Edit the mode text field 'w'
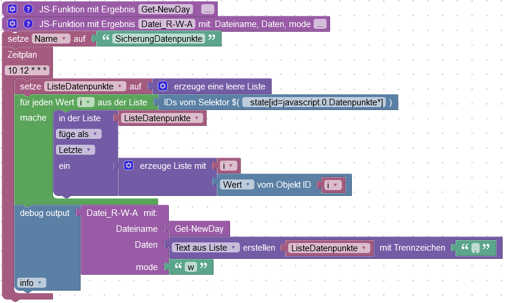This screenshot has height=303, width=509. (191, 267)
